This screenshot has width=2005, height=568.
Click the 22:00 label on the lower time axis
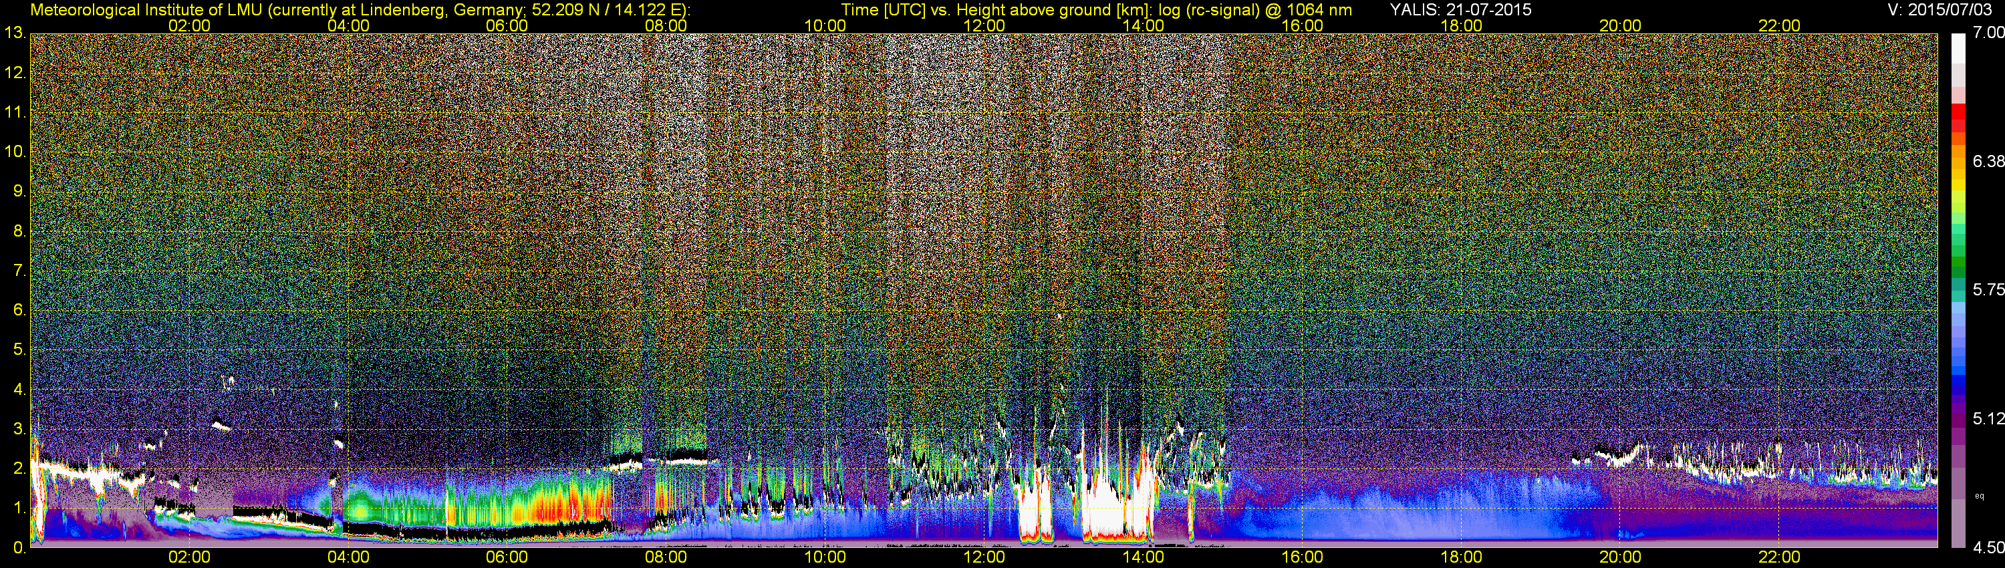(1779, 557)
